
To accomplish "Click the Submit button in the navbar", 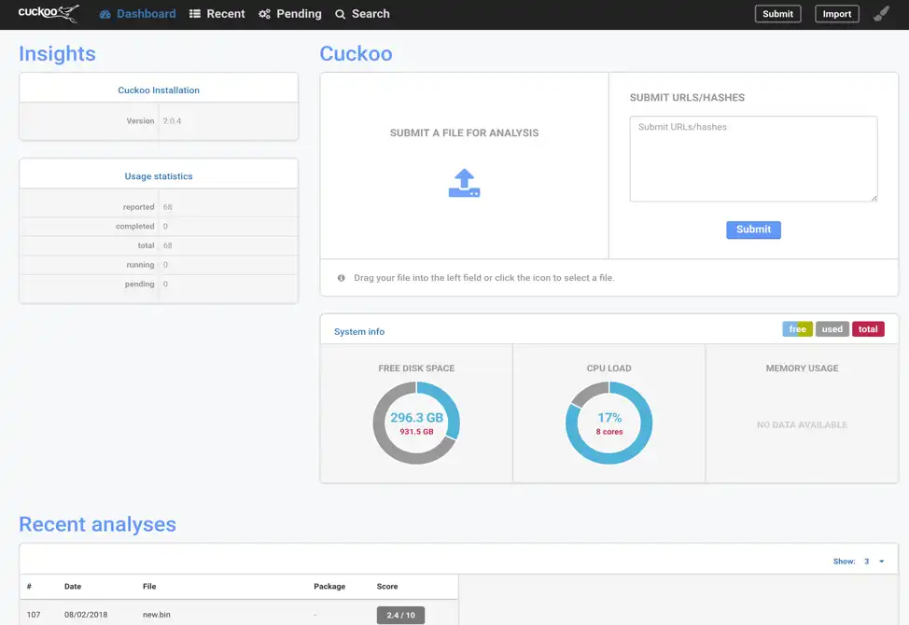I will point(778,14).
